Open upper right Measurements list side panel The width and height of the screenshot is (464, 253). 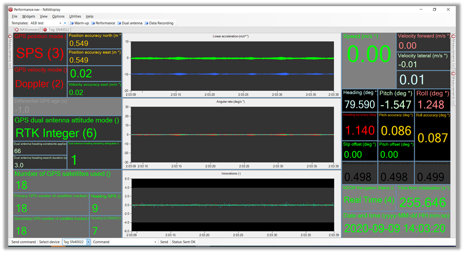coord(453,51)
